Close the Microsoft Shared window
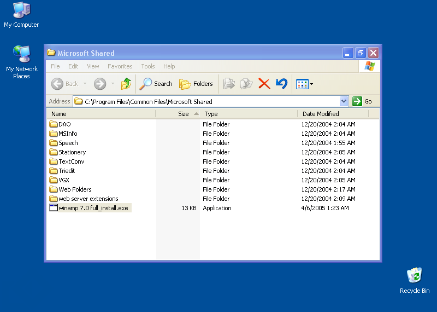Image resolution: width=437 pixels, height=312 pixels. pos(373,53)
